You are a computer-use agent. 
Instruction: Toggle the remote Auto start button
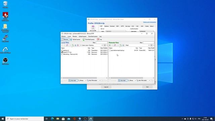pos(122,80)
